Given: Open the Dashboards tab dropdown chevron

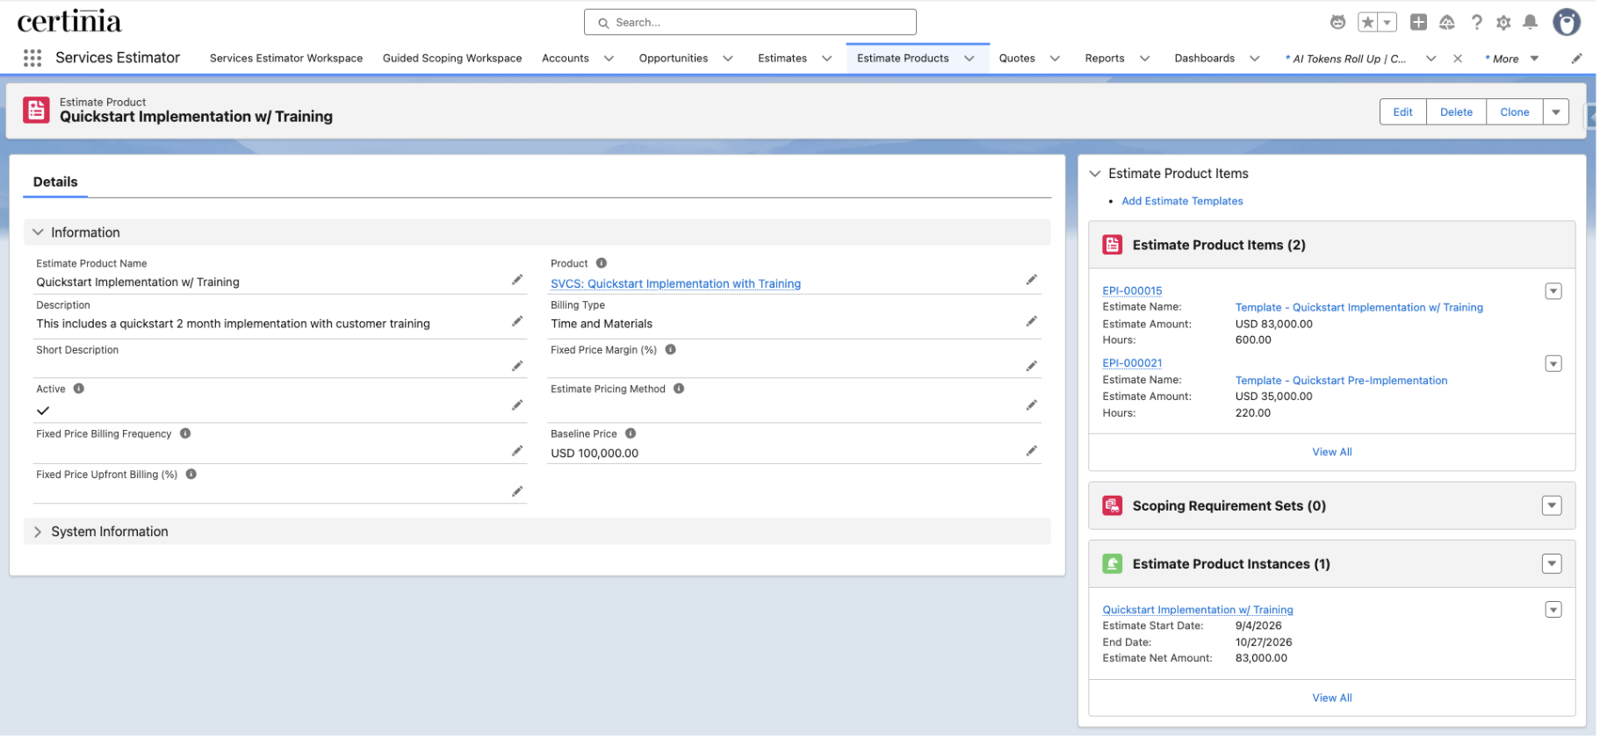Looking at the screenshot, I should point(1254,59).
